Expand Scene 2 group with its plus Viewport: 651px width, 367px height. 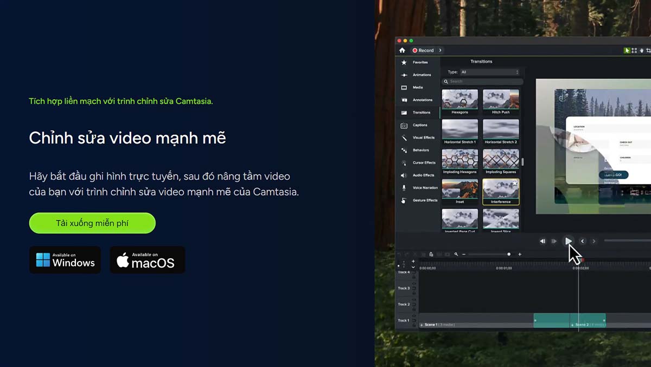click(572, 325)
